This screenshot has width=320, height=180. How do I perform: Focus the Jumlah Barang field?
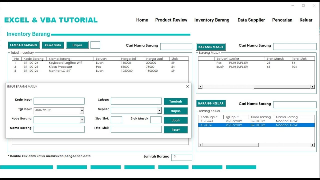point(182,157)
